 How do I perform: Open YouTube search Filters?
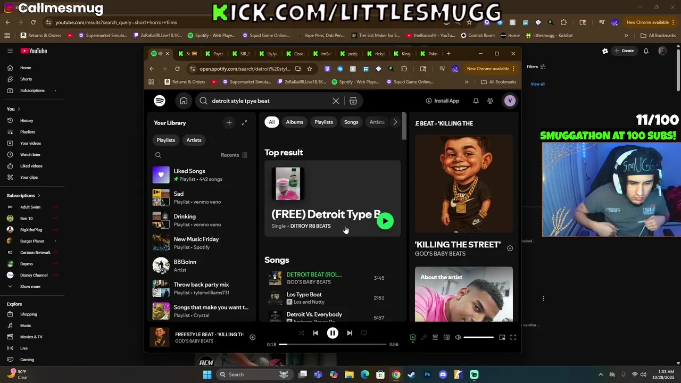(x=536, y=67)
